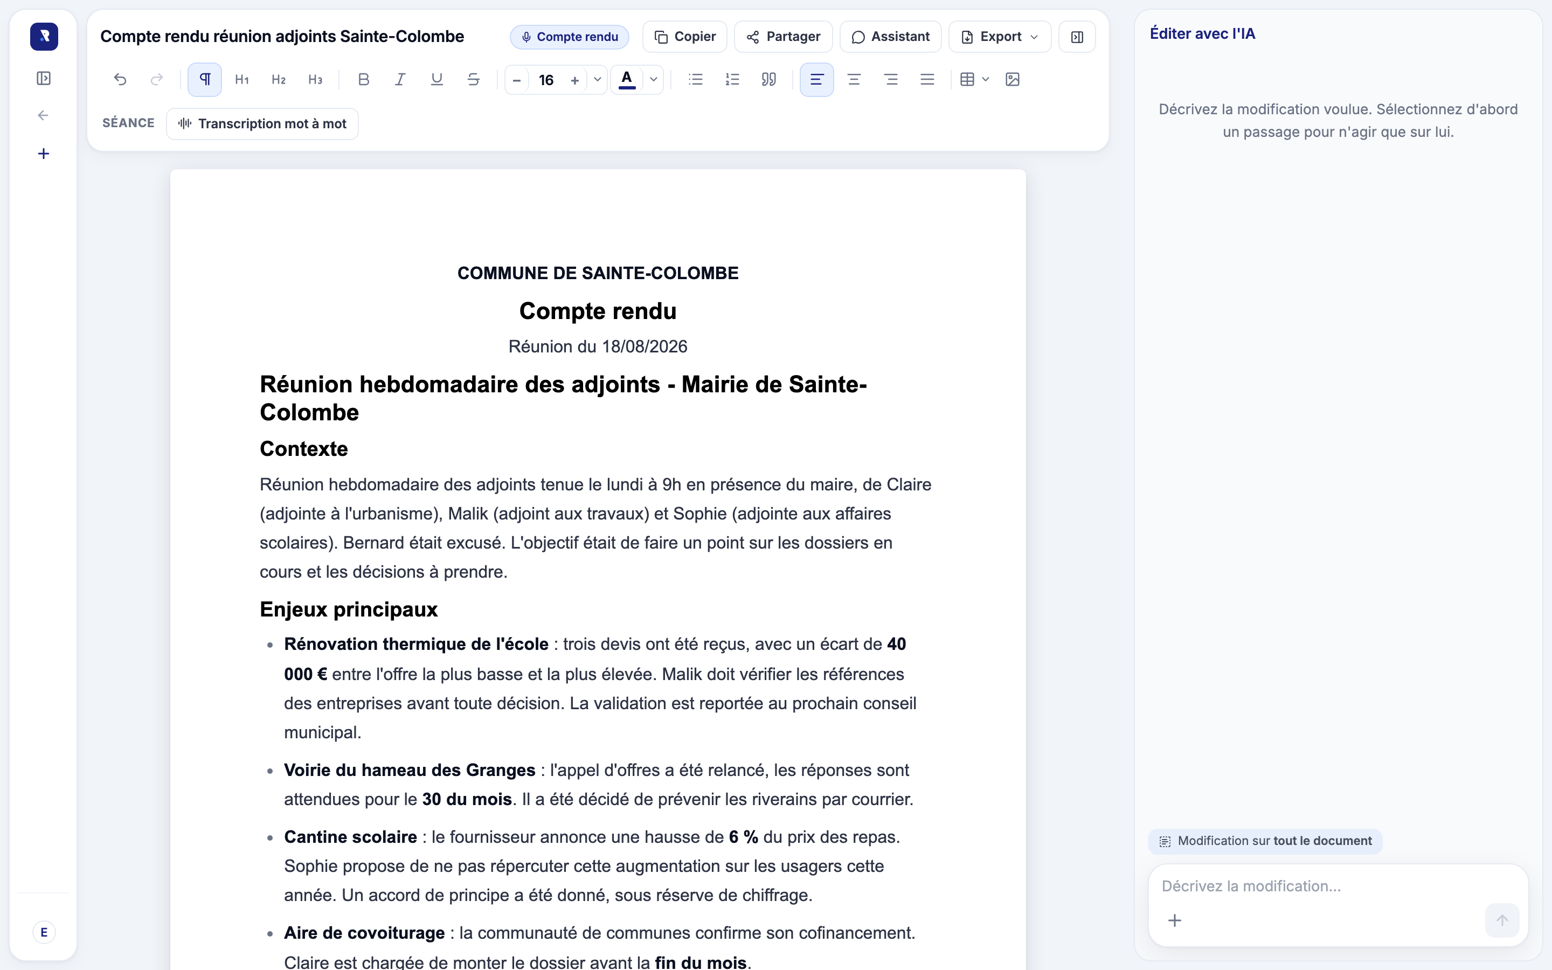This screenshot has height=970, width=1552.
Task: Open the text color dropdown arrow
Action: [x=654, y=80]
